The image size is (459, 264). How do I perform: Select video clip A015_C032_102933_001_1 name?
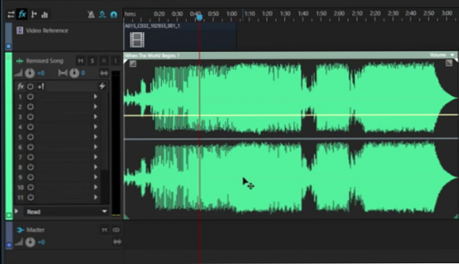[152, 26]
